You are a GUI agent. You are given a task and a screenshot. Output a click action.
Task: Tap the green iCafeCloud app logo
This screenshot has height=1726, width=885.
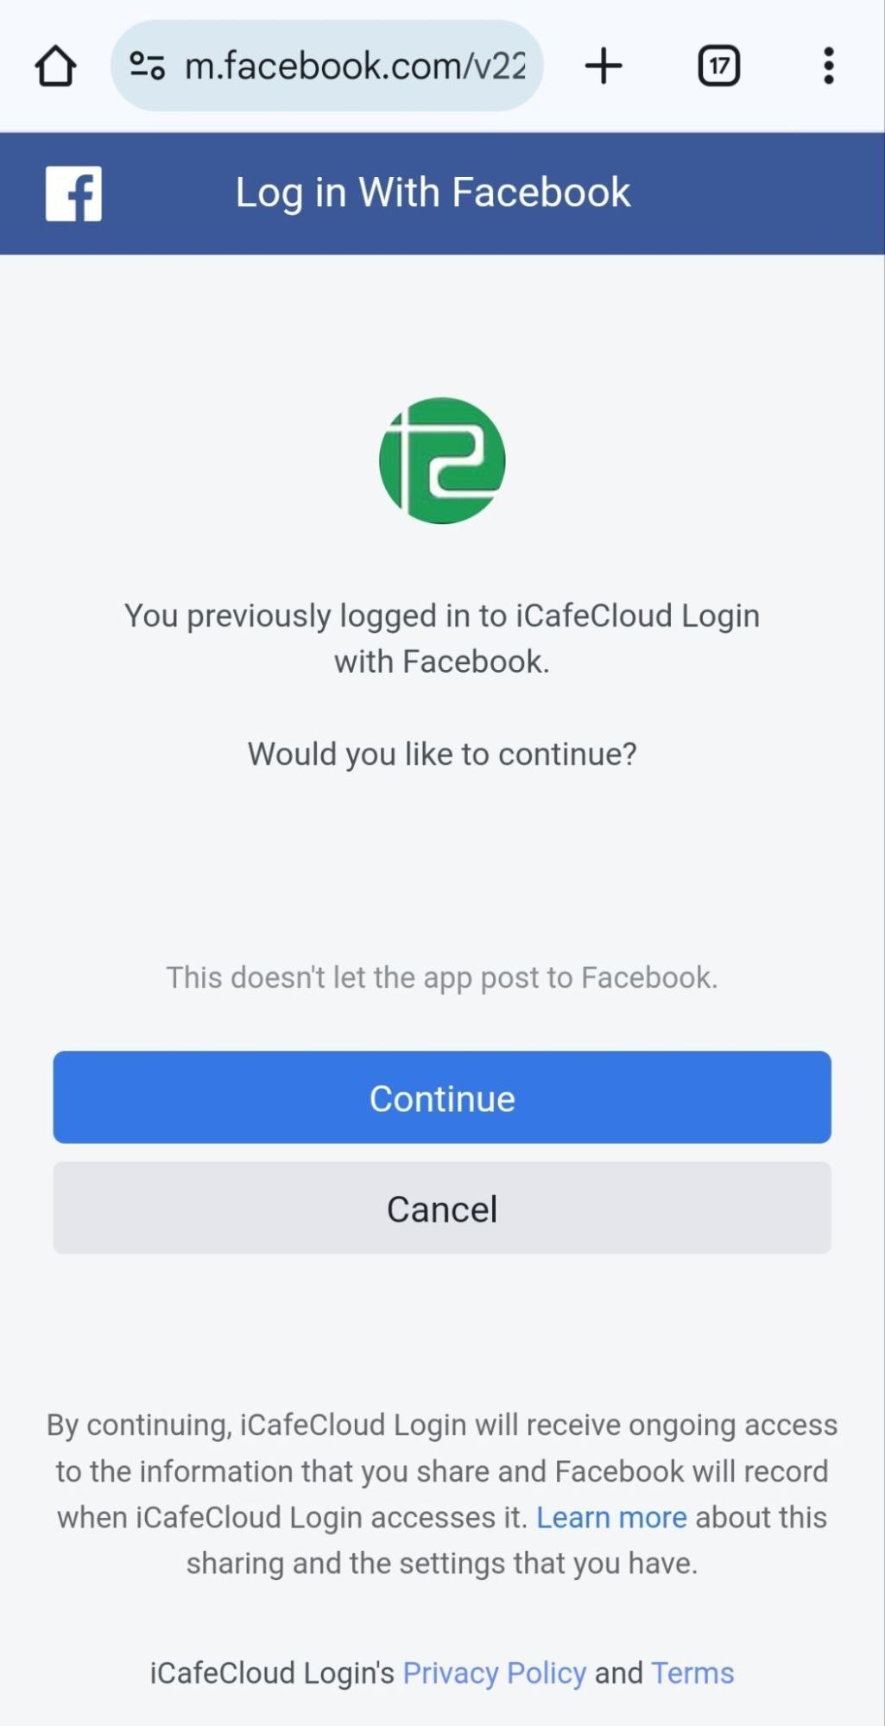[x=442, y=460]
